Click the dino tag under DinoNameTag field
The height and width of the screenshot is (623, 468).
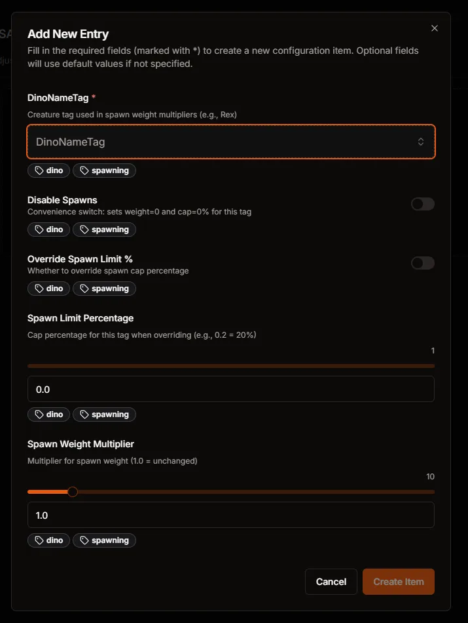[48, 171]
